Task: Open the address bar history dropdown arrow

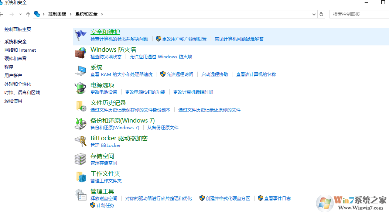Action: (314, 14)
